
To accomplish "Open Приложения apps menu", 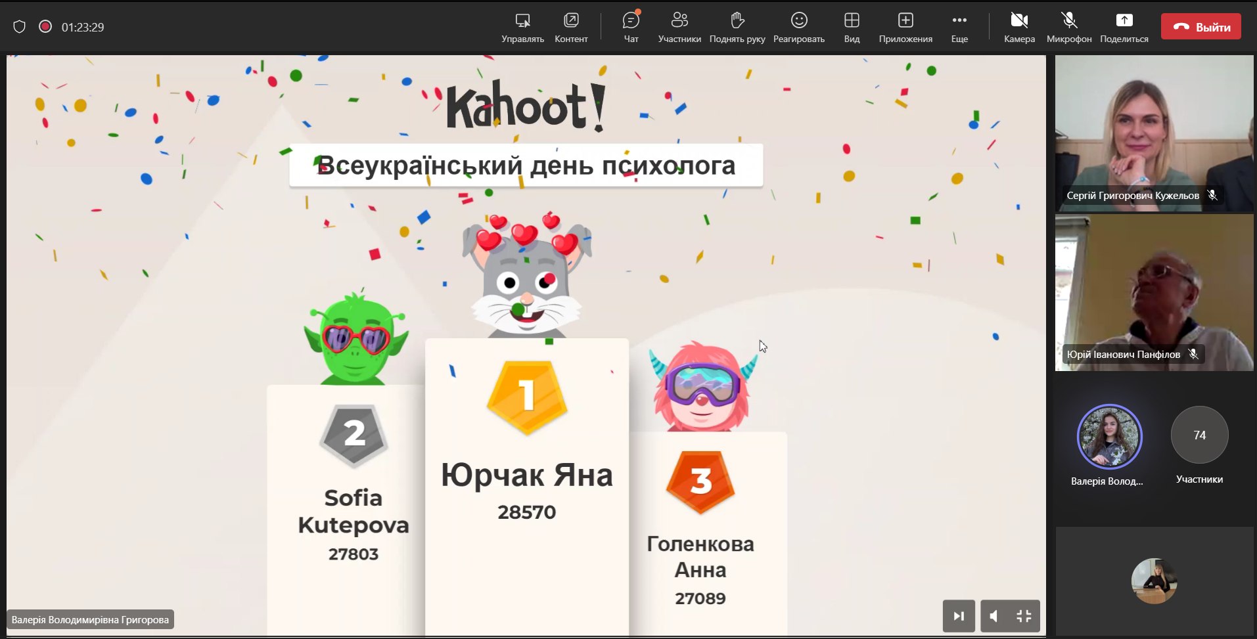I will [x=905, y=28].
